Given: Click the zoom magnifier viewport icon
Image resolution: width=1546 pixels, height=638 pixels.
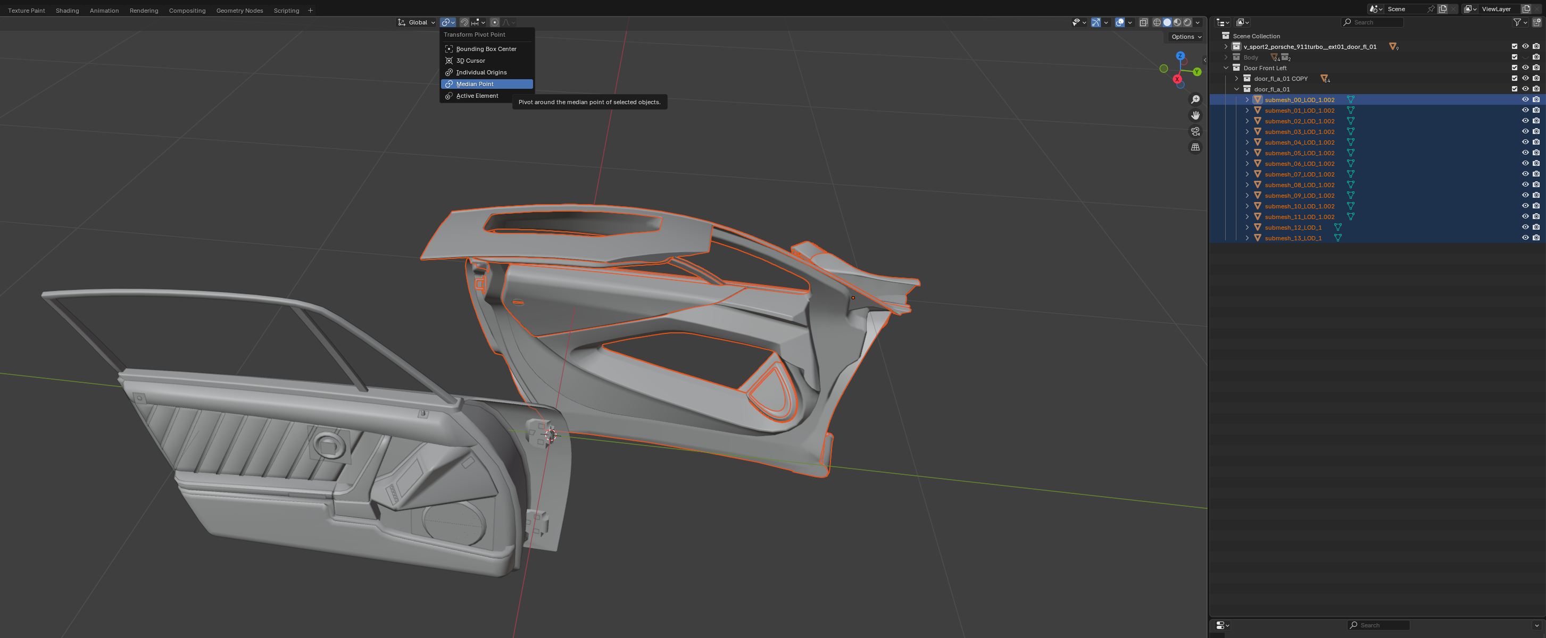Looking at the screenshot, I should pos(1195,99).
